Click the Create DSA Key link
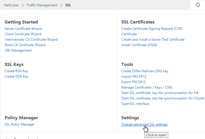205x139 pixels. tap(16, 77)
